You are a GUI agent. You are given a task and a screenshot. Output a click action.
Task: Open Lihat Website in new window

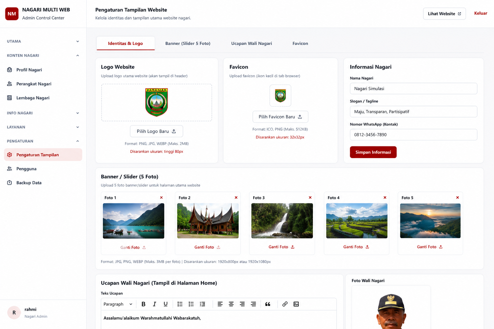(x=444, y=14)
